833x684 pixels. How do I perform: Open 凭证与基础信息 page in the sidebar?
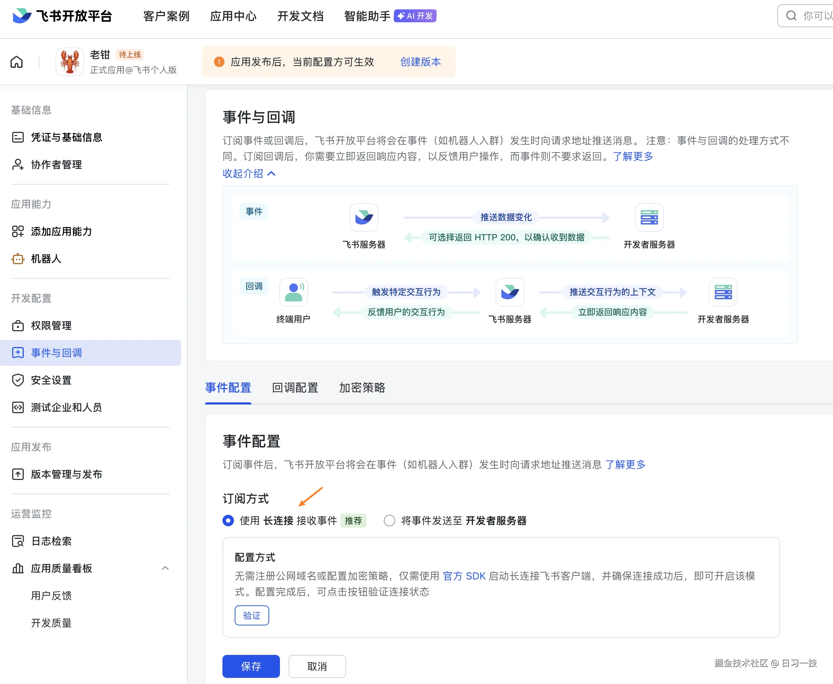(66, 137)
